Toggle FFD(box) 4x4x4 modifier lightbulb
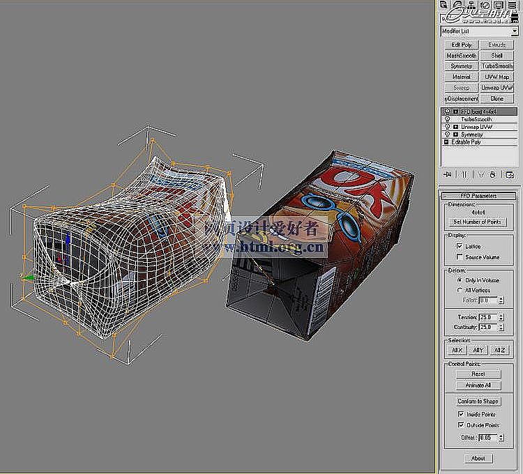This screenshot has height=474, width=523. [x=447, y=112]
